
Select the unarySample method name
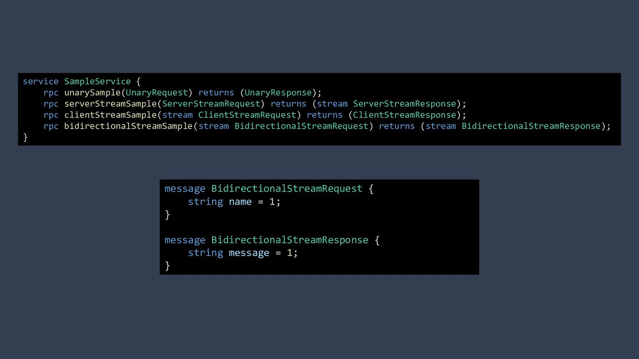point(92,93)
